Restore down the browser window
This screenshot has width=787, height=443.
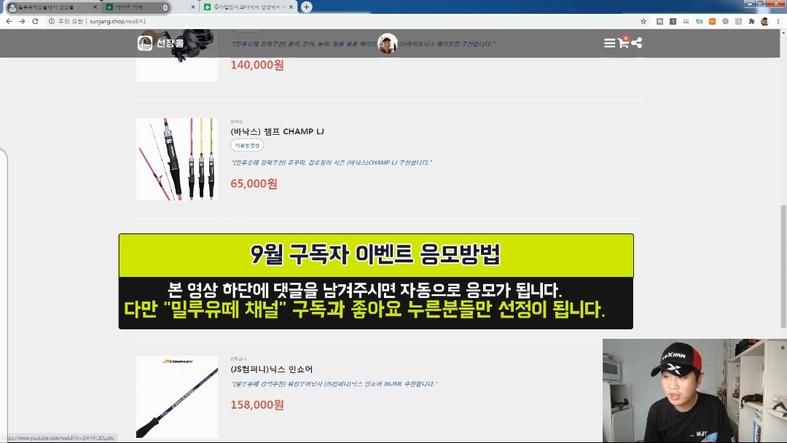point(760,4)
